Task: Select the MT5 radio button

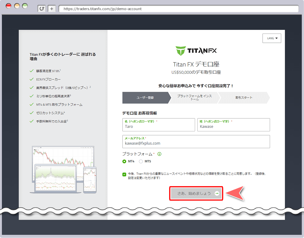Action: point(140,161)
